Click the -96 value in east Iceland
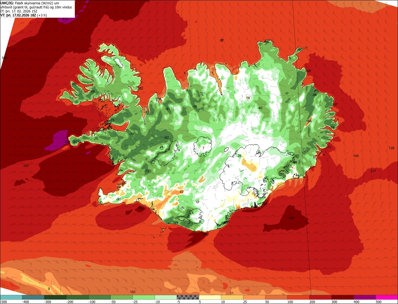 point(314,95)
